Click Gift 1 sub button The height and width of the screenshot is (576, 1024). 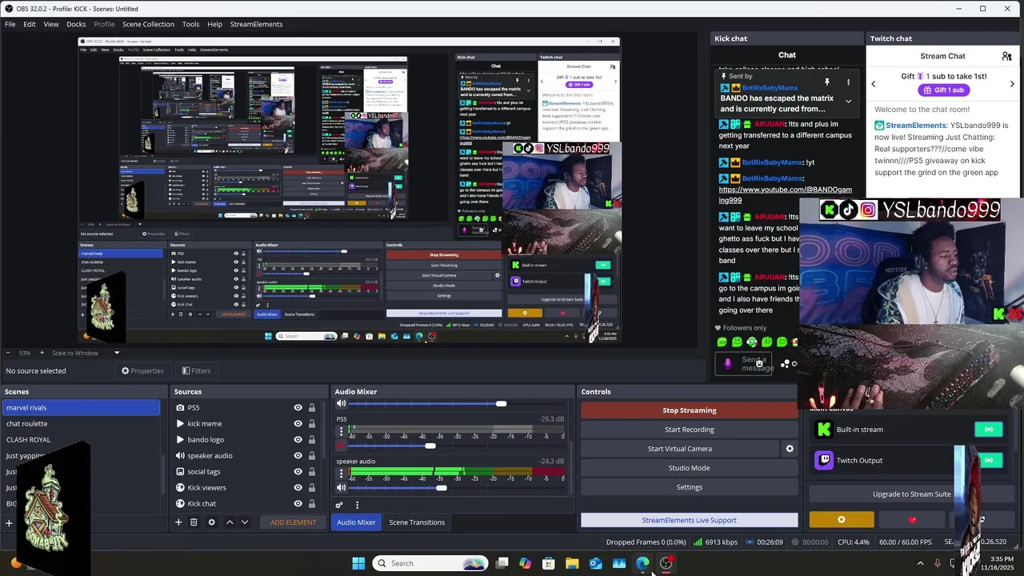(x=942, y=90)
